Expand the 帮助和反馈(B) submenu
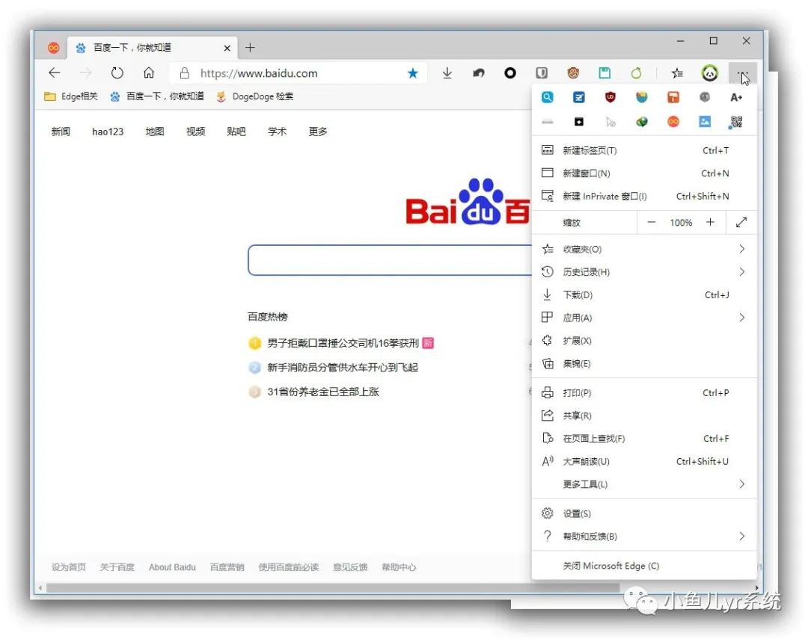The image size is (808, 639). coord(644,536)
